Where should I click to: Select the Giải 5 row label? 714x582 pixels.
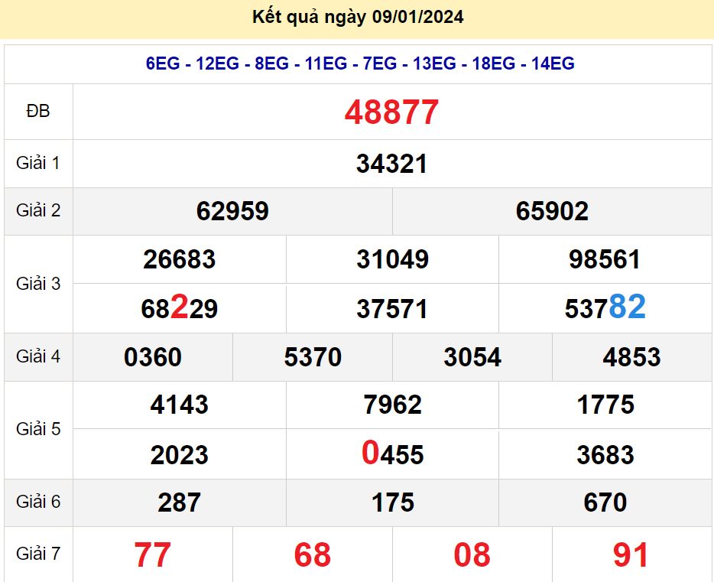pos(38,429)
